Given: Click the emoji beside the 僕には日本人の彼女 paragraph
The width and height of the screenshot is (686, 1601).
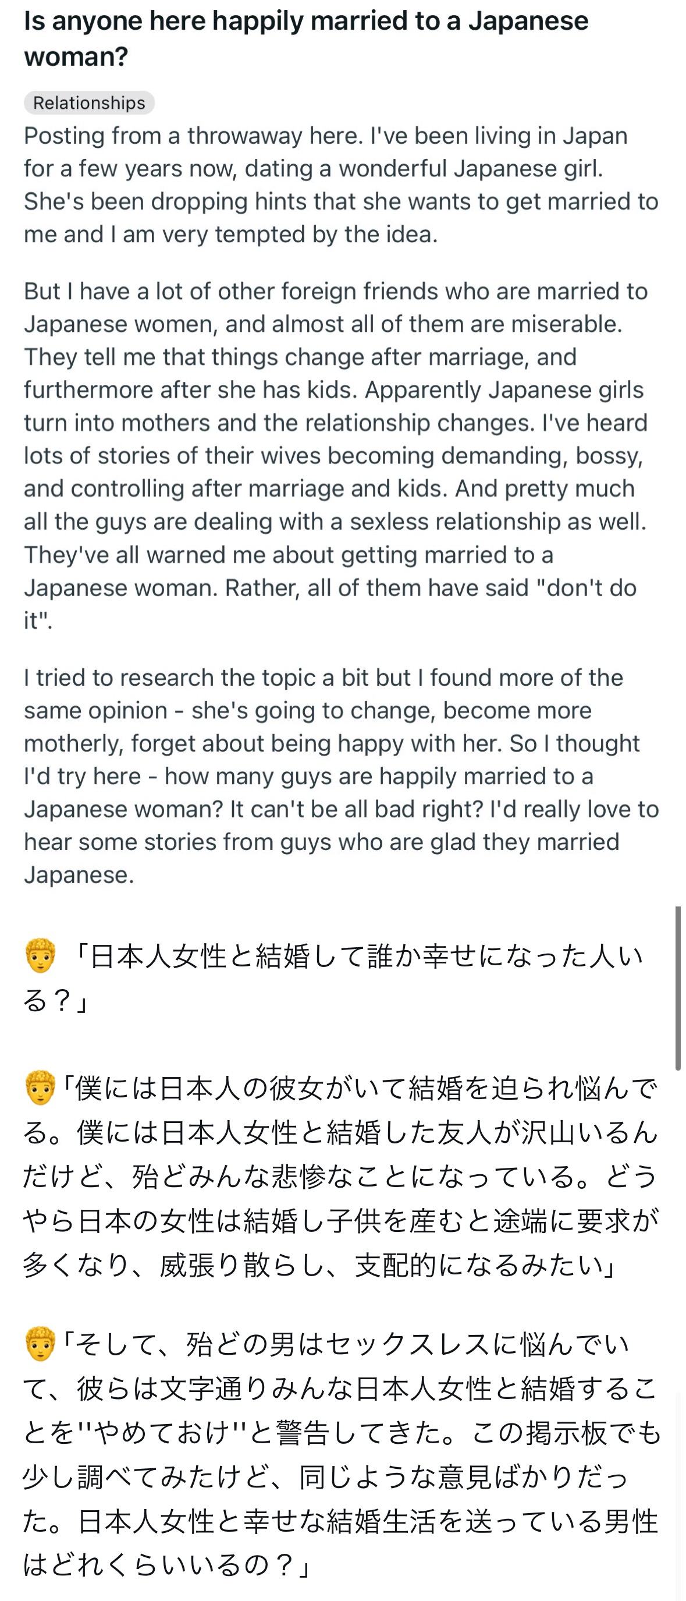Looking at the screenshot, I should click(x=40, y=1088).
